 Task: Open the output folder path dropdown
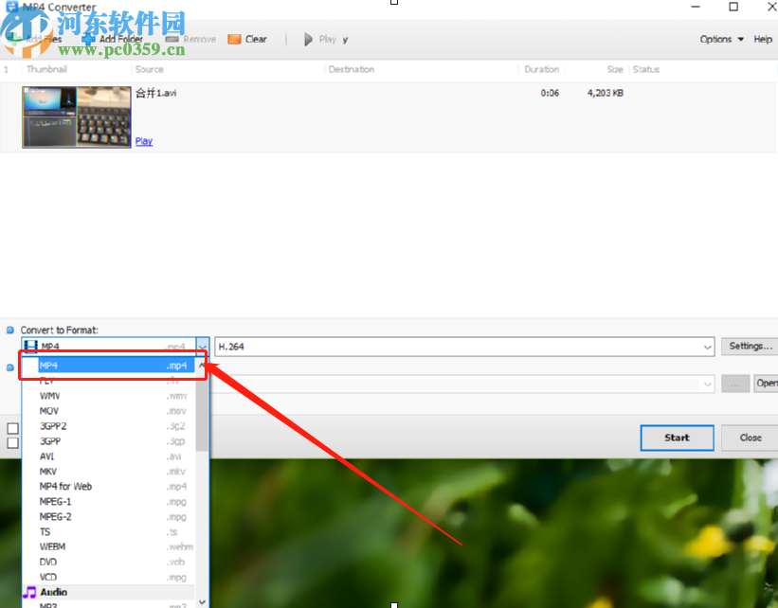pyautogui.click(x=708, y=384)
